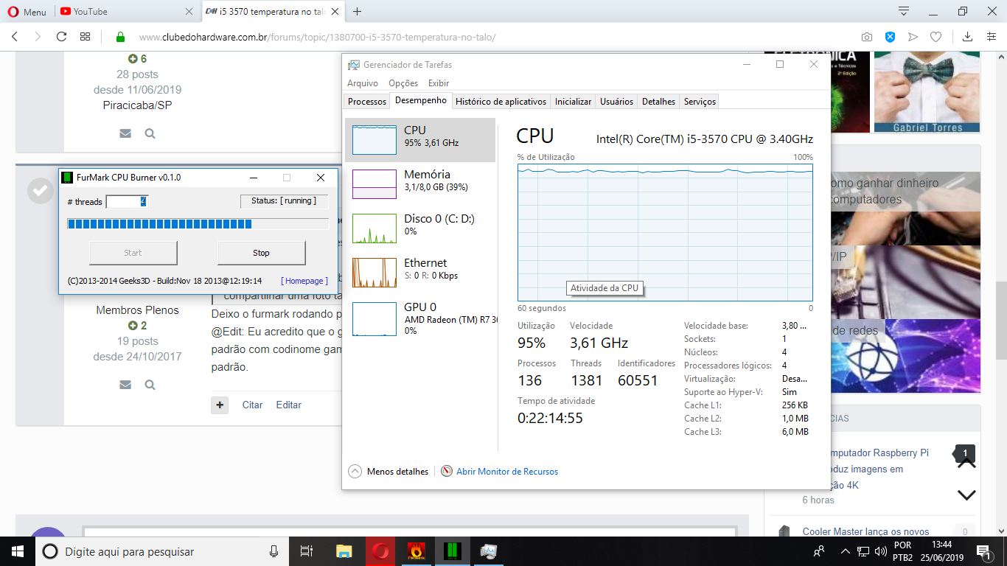This screenshot has width=1007, height=566.
Task: Open Windows Start menu
Action: click(x=18, y=551)
